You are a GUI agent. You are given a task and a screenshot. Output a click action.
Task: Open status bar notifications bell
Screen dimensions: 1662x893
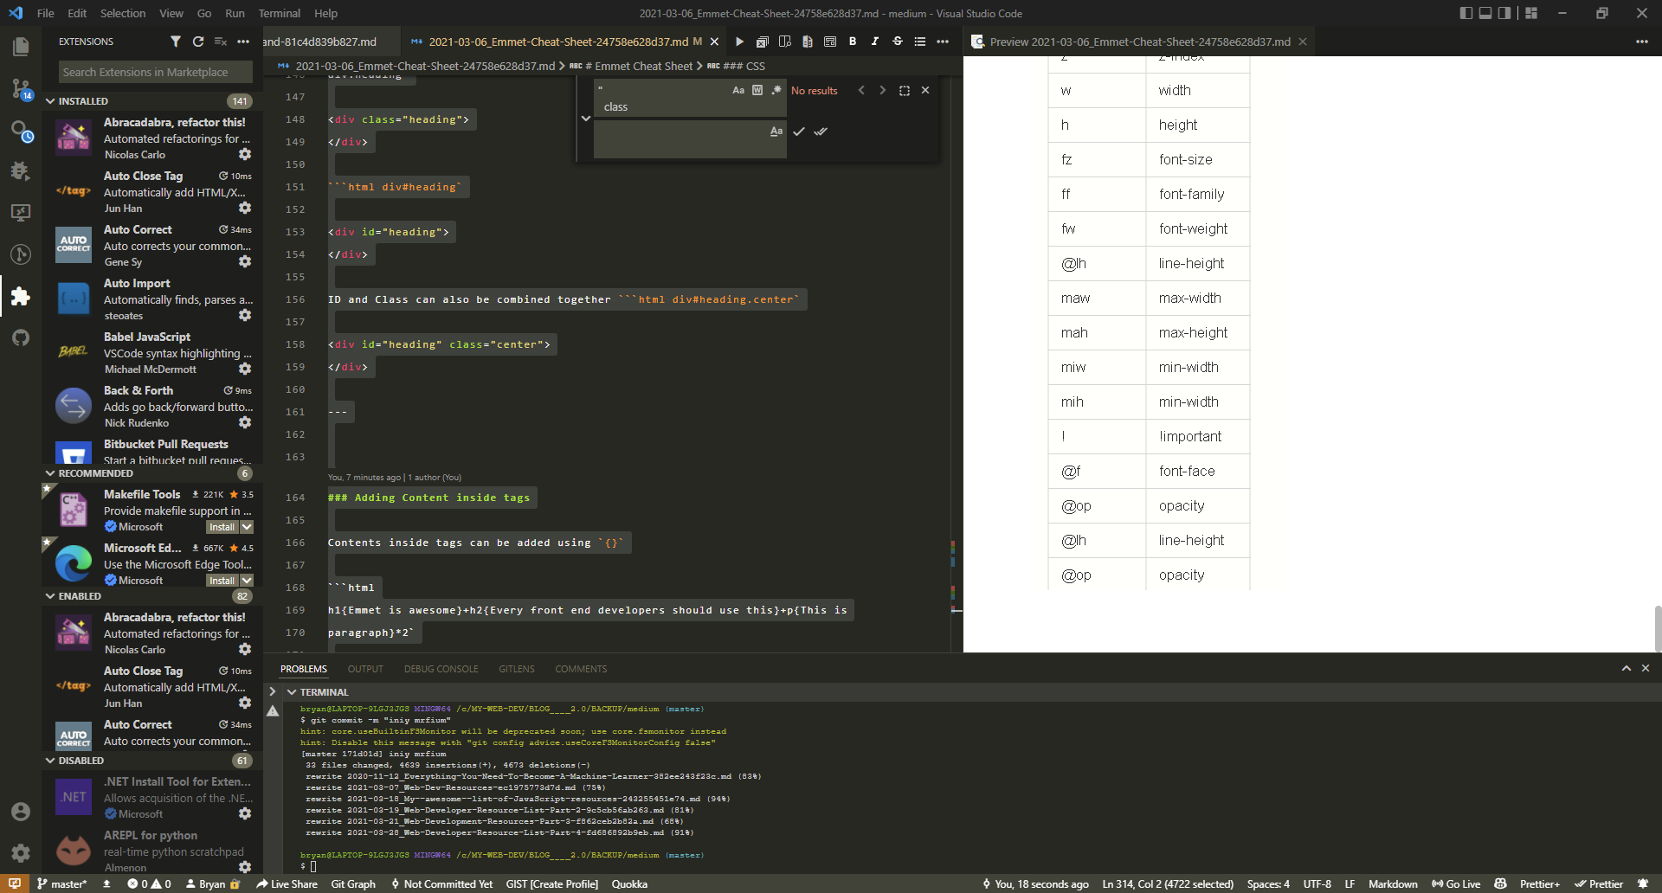point(1643,883)
